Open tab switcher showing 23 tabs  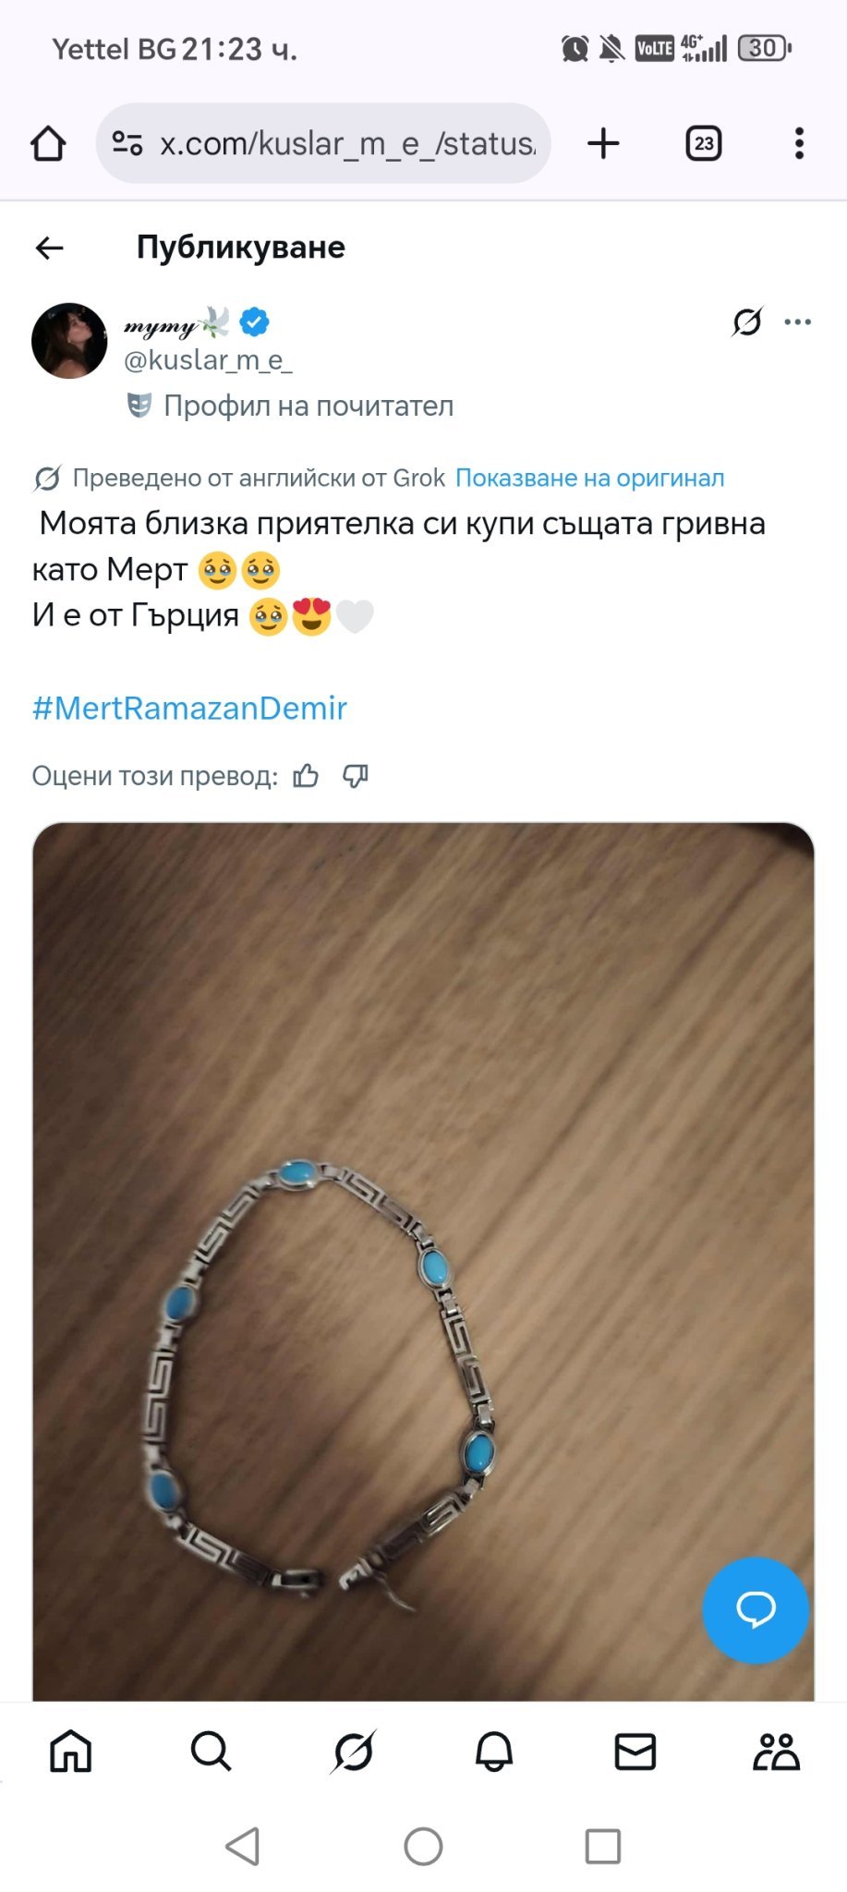[x=704, y=143]
